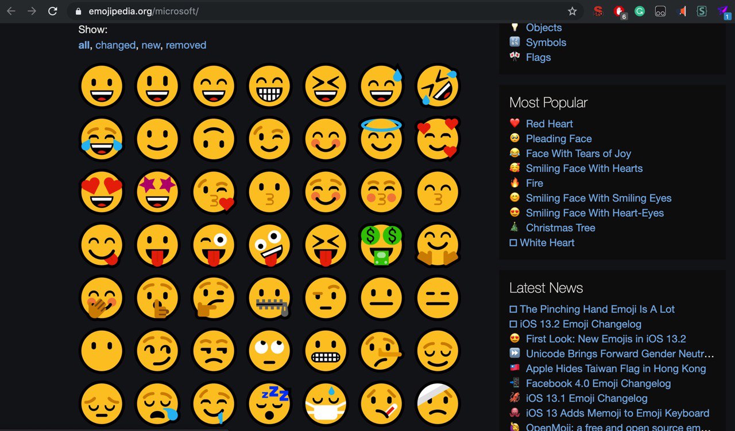Open the Fire emoji link
The height and width of the screenshot is (431, 735).
click(535, 183)
